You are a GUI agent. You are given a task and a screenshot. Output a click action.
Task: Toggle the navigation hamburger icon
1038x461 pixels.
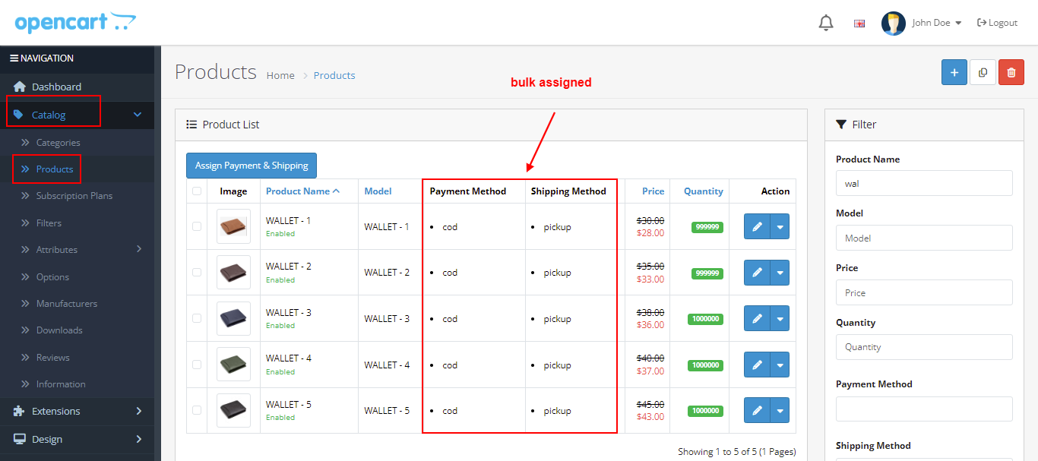tap(14, 58)
